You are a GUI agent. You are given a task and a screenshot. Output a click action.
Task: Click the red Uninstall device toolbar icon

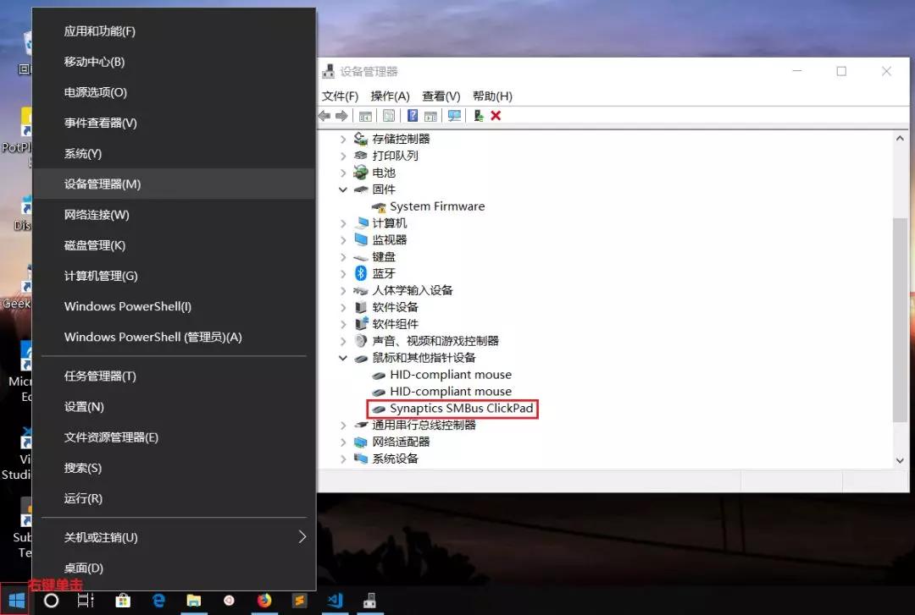coord(496,115)
